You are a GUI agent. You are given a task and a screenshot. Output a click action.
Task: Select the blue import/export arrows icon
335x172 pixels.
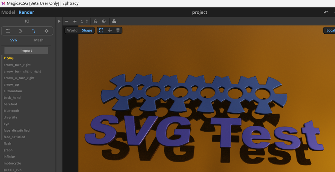pos(33,31)
